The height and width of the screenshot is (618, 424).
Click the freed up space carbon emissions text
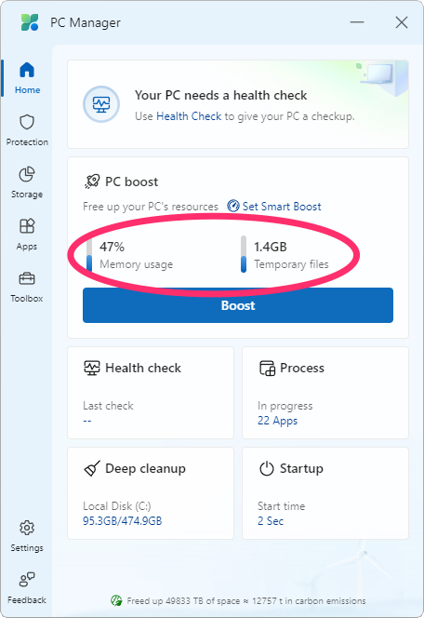point(246,600)
